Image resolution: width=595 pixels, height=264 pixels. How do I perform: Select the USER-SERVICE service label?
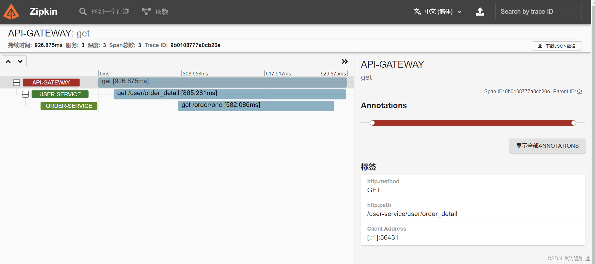[60, 94]
